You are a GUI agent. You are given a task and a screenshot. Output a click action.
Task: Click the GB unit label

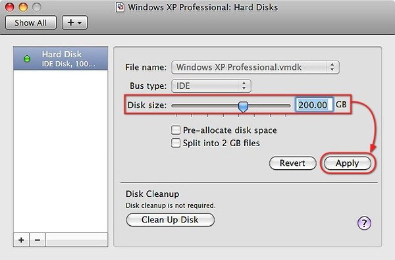[x=341, y=105]
